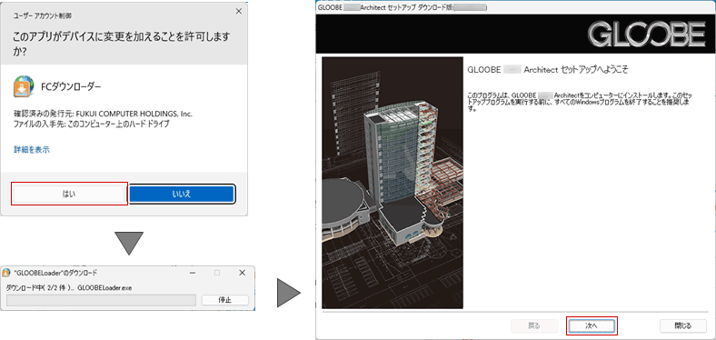Screen dimensions: 716x340
Task: Close the User Account Control dialog
Action: pyautogui.click(x=238, y=12)
